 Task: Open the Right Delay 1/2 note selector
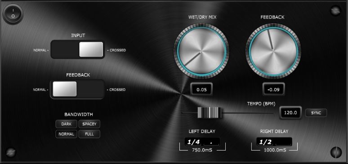pyautogui.click(x=266, y=142)
